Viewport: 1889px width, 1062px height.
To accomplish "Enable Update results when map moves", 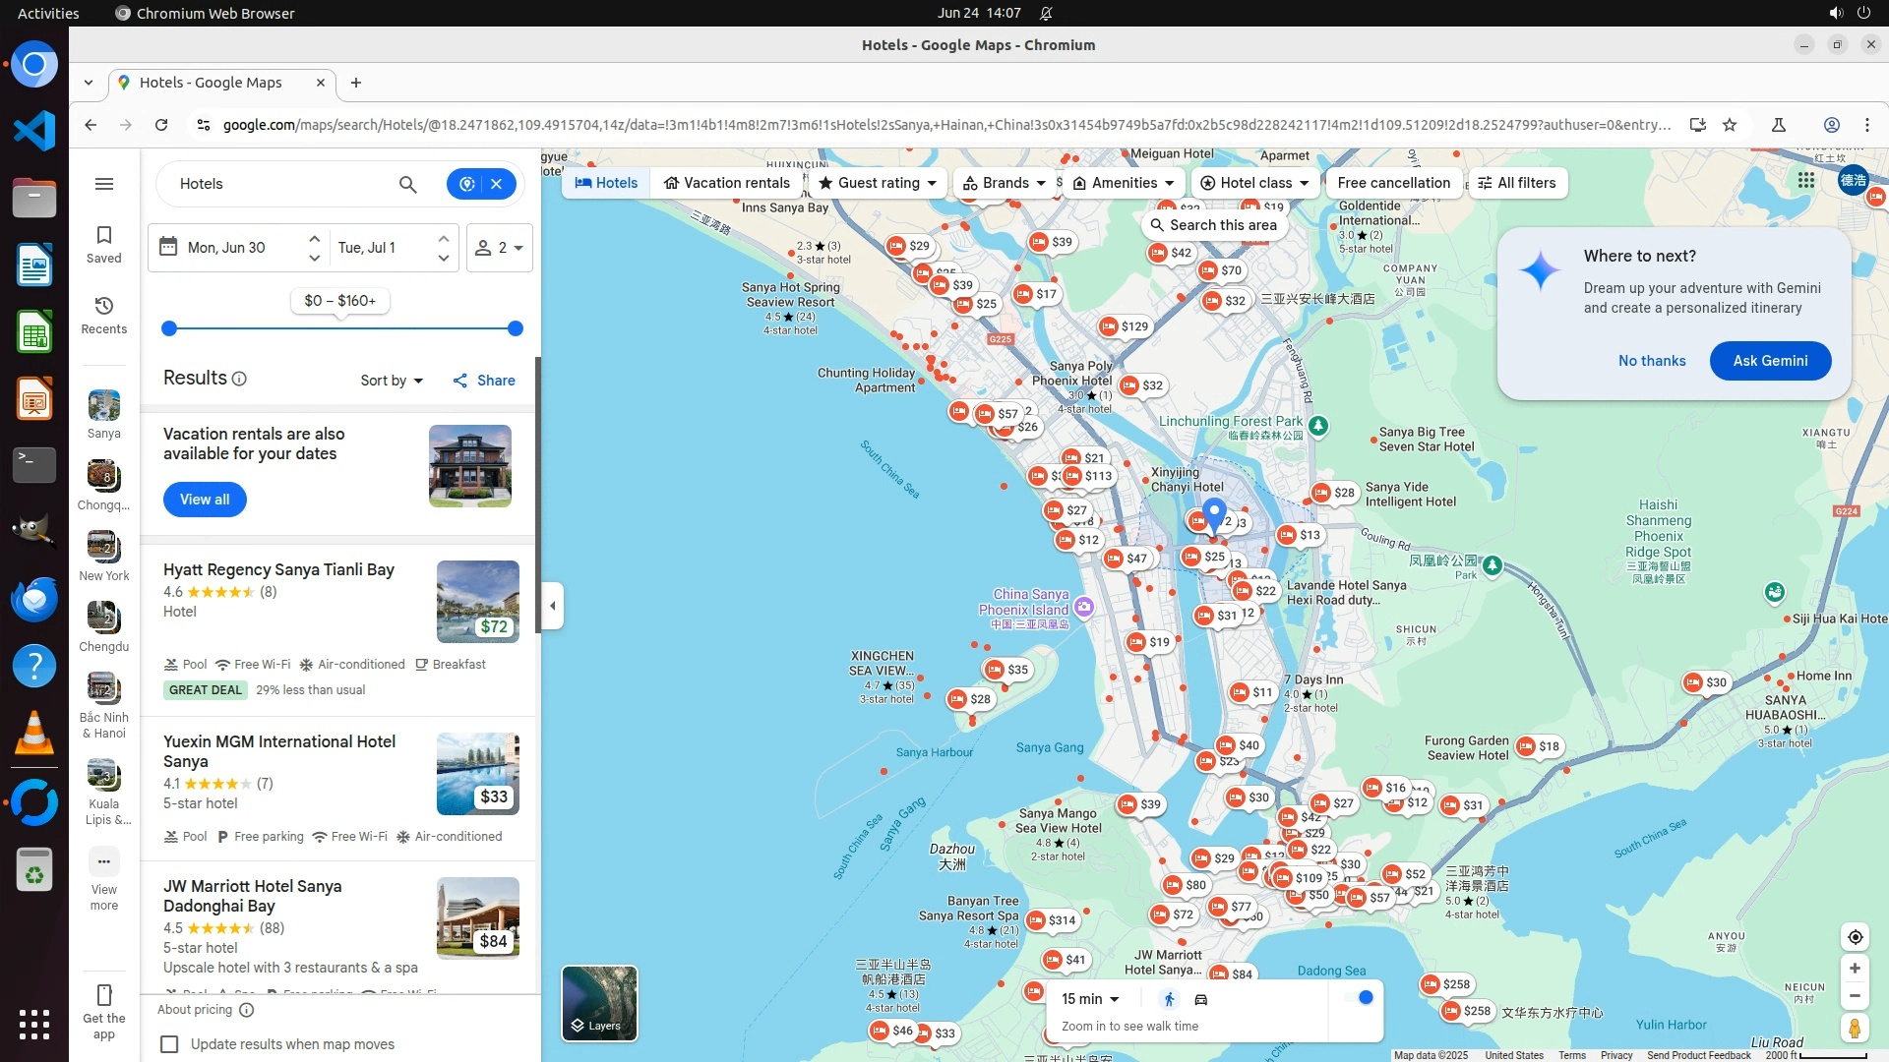I will coord(170,1044).
